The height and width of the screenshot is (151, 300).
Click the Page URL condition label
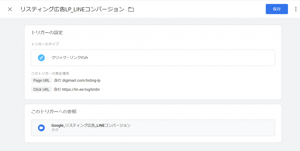click(41, 80)
